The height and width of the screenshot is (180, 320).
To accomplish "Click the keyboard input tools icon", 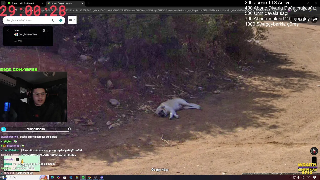I will 70,20.
